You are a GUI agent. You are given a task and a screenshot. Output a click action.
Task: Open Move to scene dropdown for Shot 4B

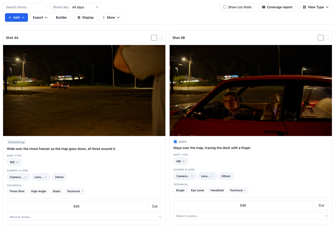pyautogui.click(x=251, y=216)
